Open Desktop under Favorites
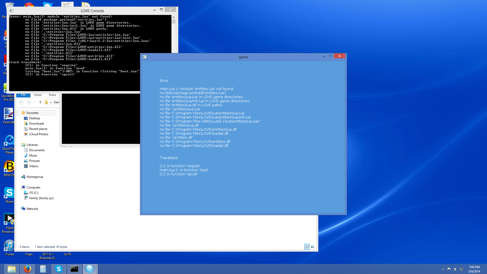The height and width of the screenshot is (274, 487). coord(34,118)
